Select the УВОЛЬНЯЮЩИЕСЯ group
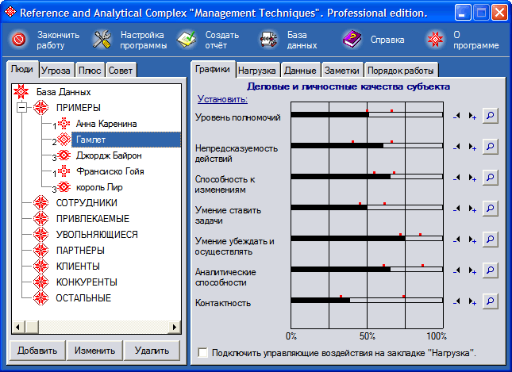Image resolution: width=512 pixels, height=372 pixels. tap(97, 235)
